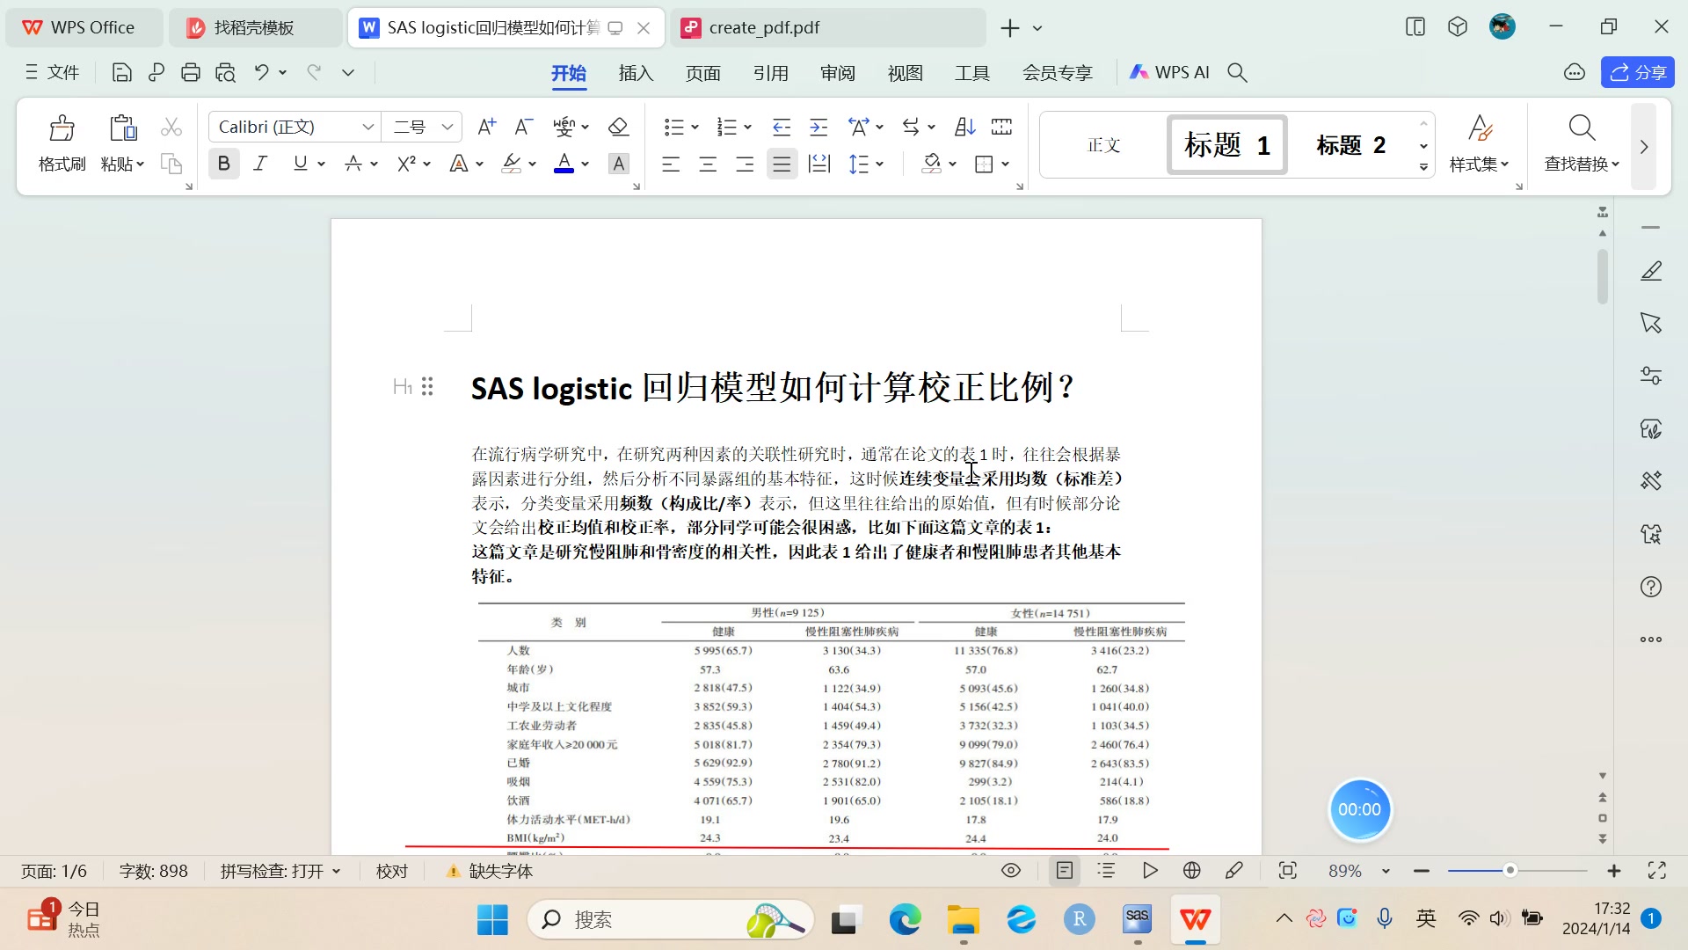The height and width of the screenshot is (950, 1688).
Task: Expand the 89% zoom level dropdown
Action: click(x=1386, y=871)
